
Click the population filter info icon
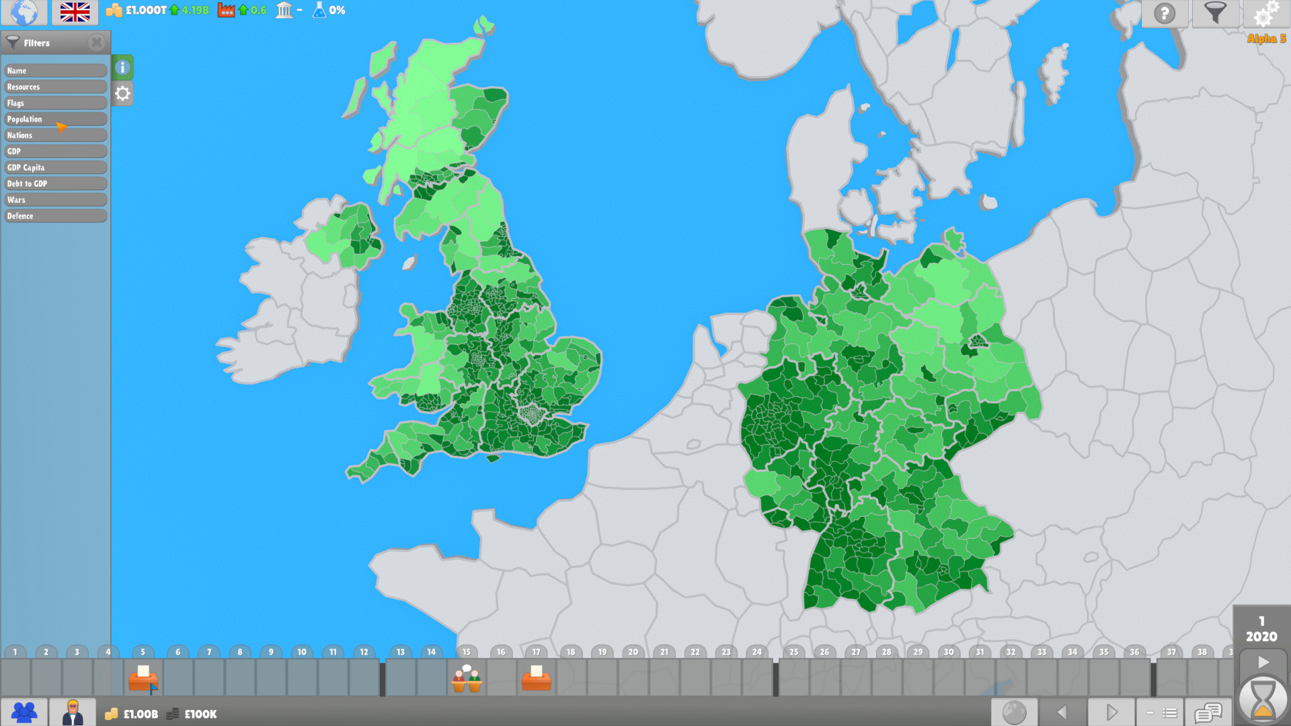click(123, 67)
